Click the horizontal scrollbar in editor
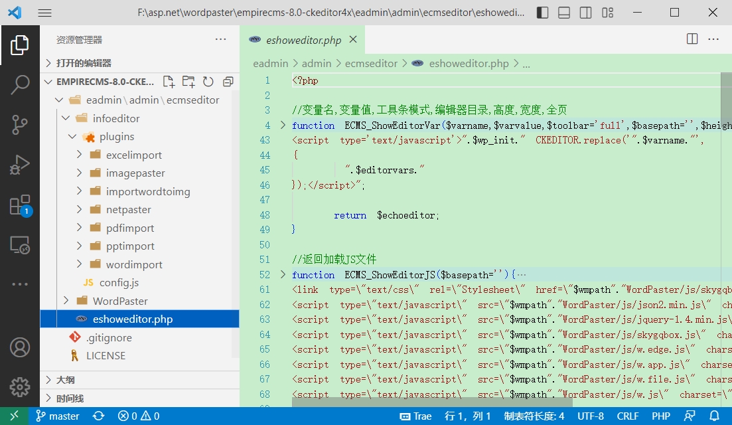The width and height of the screenshot is (732, 425). [431, 402]
